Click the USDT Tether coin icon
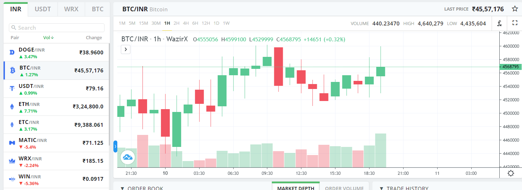Viewport: 522px width, 190px height. tap(12, 89)
